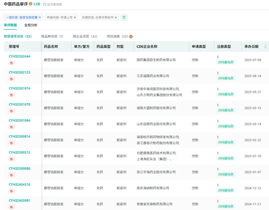
Task: Click the 新 badge under CYHS2502123
Action: (12, 79)
